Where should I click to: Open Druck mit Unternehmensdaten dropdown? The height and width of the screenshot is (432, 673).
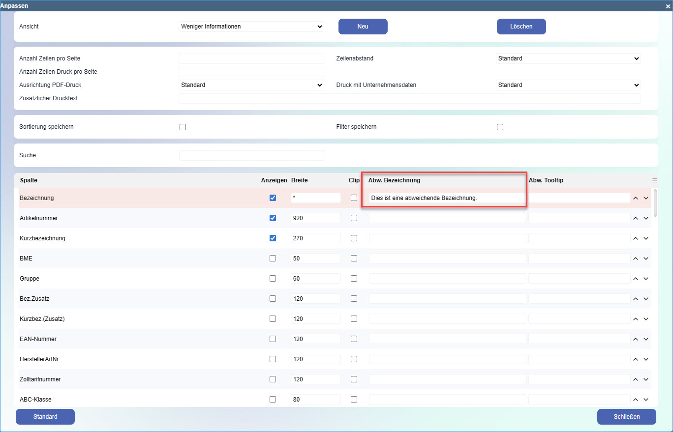(x=568, y=85)
